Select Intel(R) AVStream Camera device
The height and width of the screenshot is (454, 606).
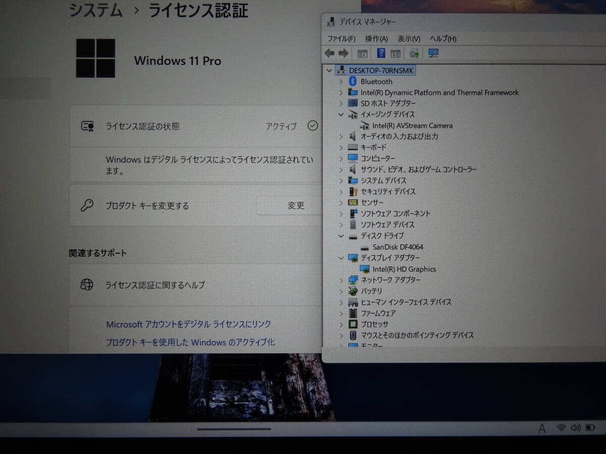tap(412, 126)
